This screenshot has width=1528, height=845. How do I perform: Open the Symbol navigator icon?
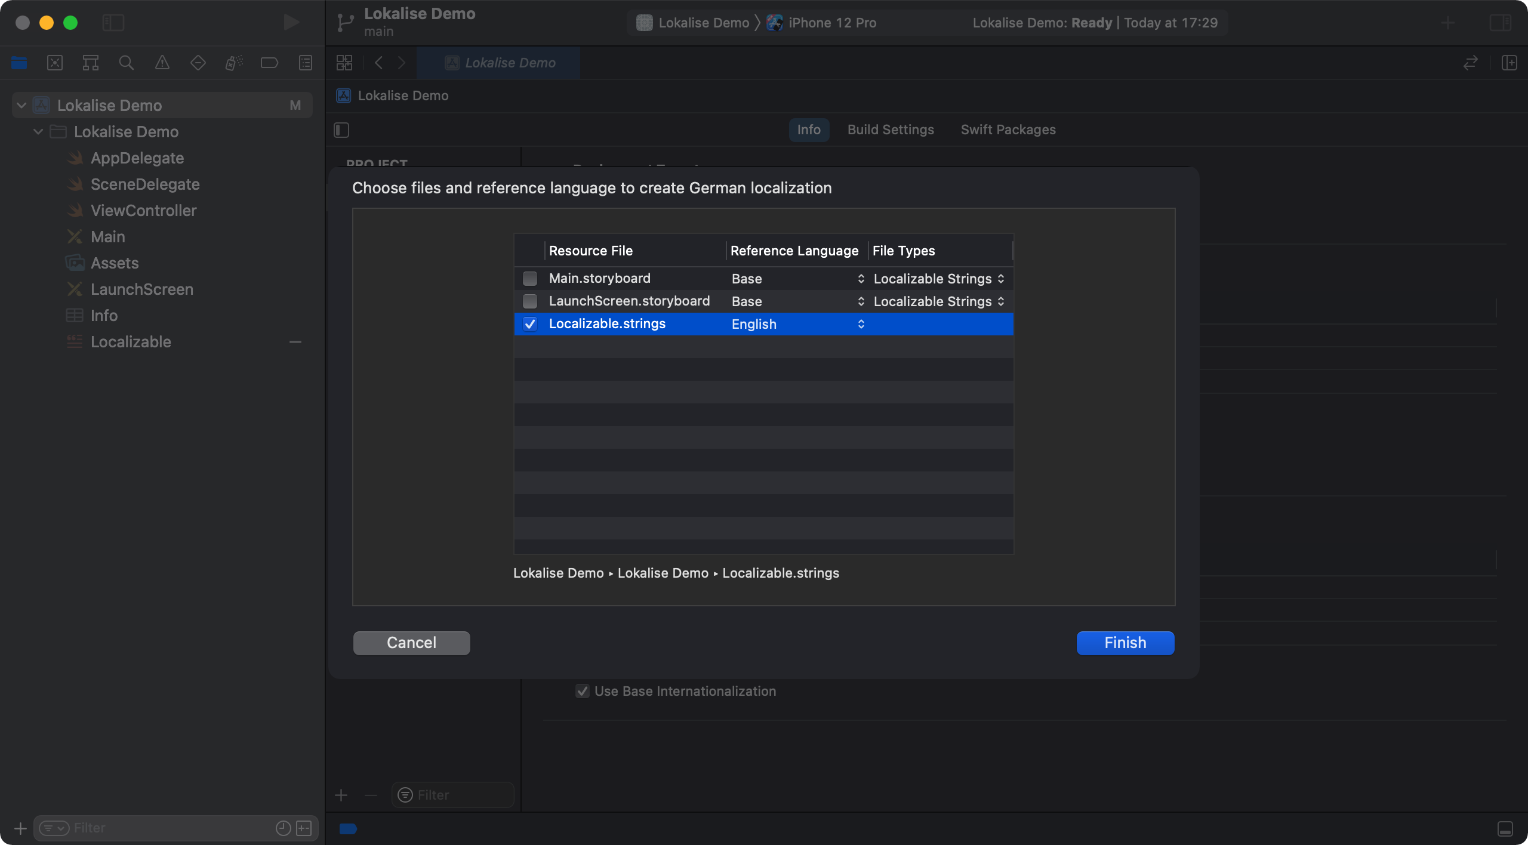pyautogui.click(x=91, y=63)
